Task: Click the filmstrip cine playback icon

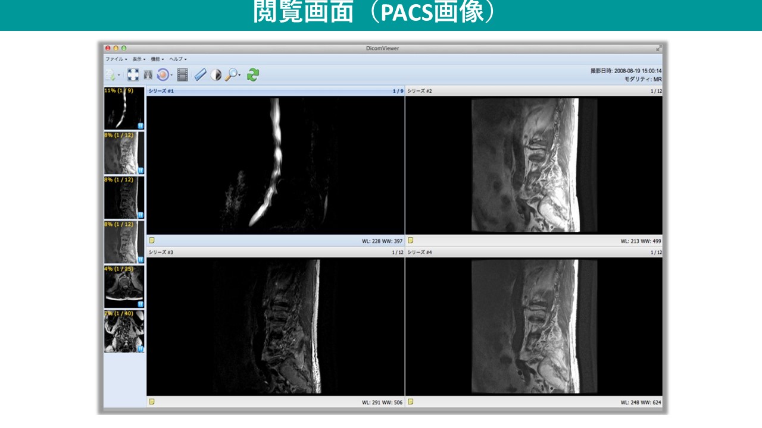Action: pyautogui.click(x=183, y=75)
